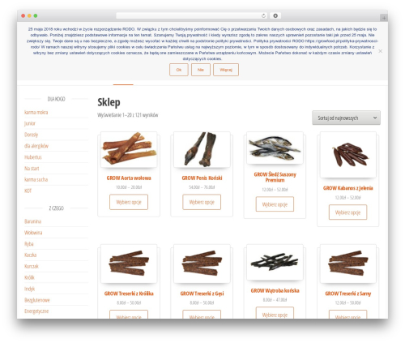Click the browser address bar
The height and width of the screenshot is (343, 405).
click(x=192, y=15)
